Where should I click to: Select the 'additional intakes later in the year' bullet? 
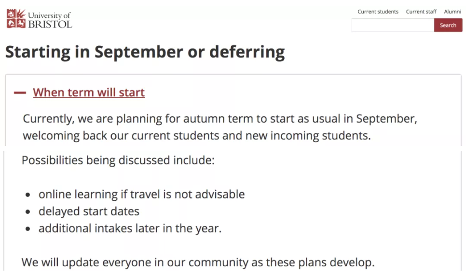tap(130, 229)
